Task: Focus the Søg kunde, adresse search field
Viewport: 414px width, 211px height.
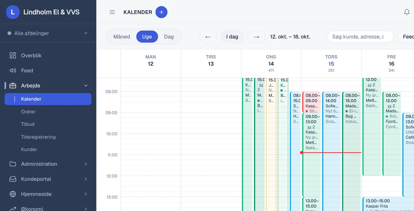Action: point(360,37)
